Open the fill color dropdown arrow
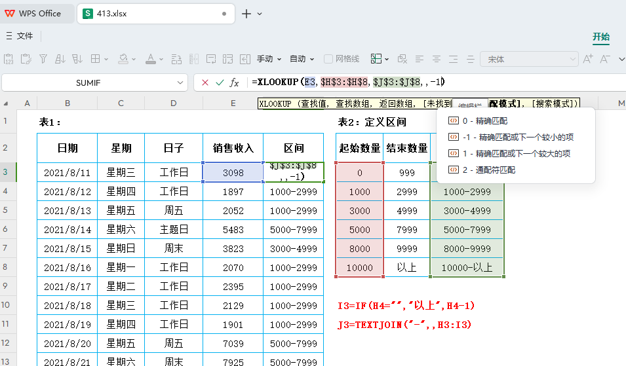Image resolution: width=626 pixels, height=366 pixels. point(134,60)
